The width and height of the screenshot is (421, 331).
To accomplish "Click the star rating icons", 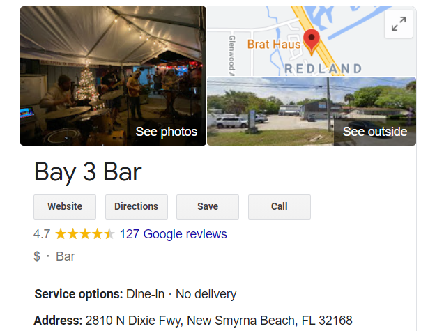I will (85, 234).
